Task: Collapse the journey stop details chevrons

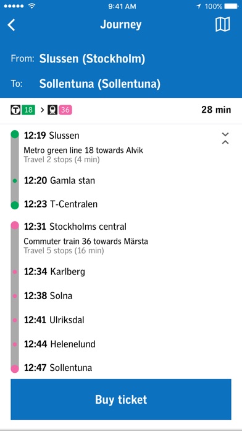Action: click(x=225, y=138)
